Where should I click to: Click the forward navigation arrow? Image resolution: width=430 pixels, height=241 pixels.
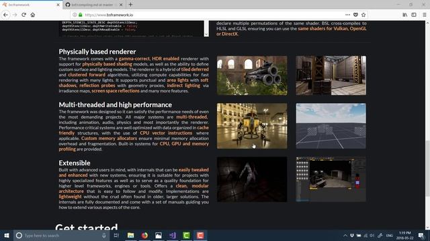pyautogui.click(x=15, y=15)
